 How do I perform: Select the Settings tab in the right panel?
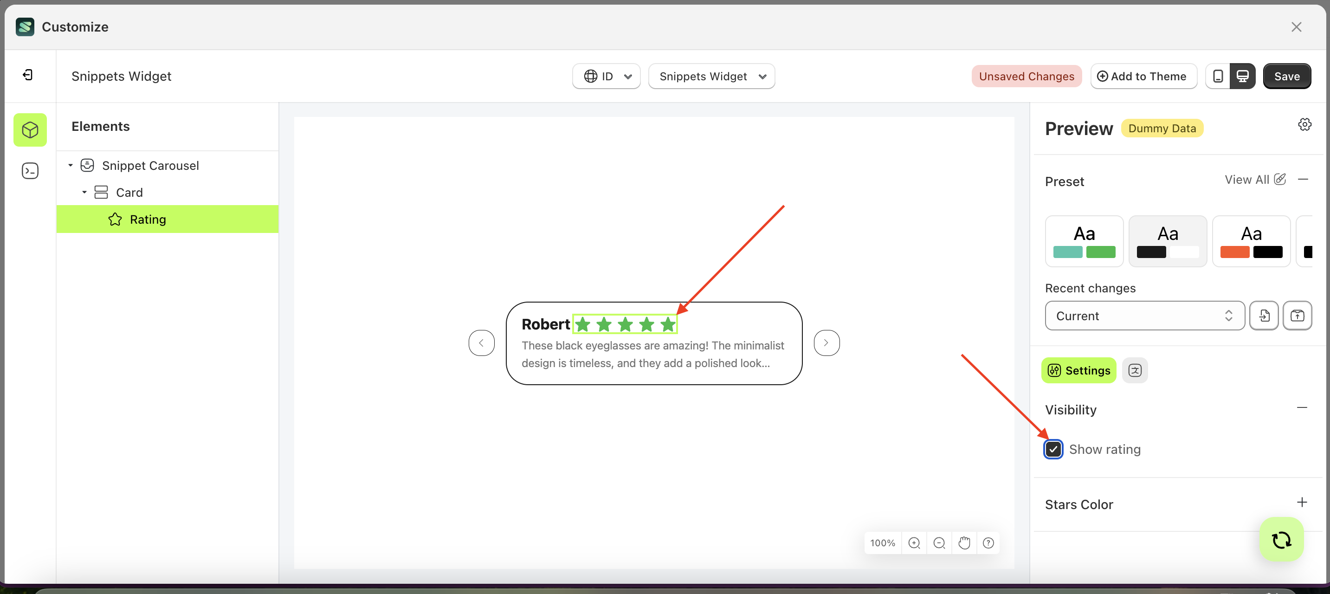1078,370
